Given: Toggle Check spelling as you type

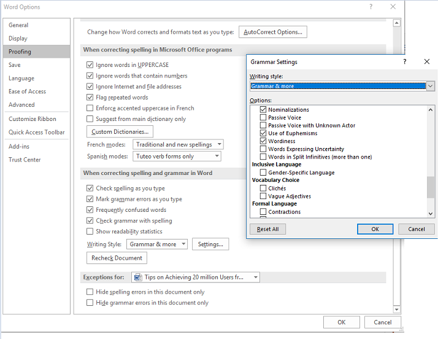Looking at the screenshot, I should pos(90,189).
